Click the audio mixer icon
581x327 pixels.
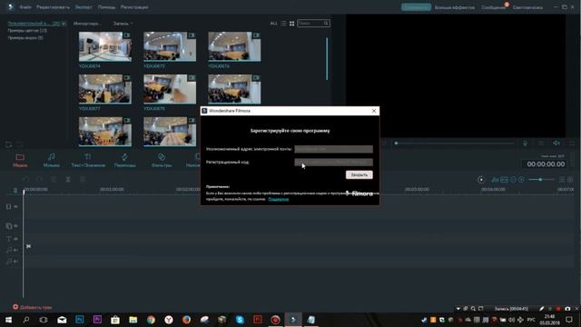[495, 180]
